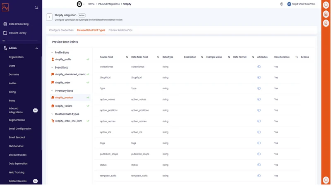Toggle attributes for collectionids row
331x186 pixels.
[259, 67]
